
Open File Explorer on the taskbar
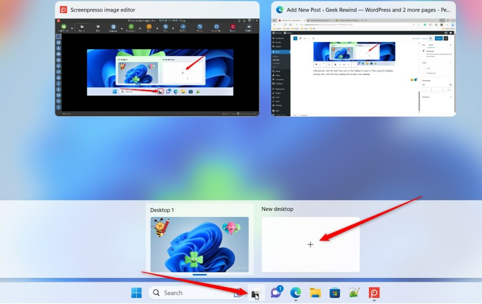(x=315, y=293)
